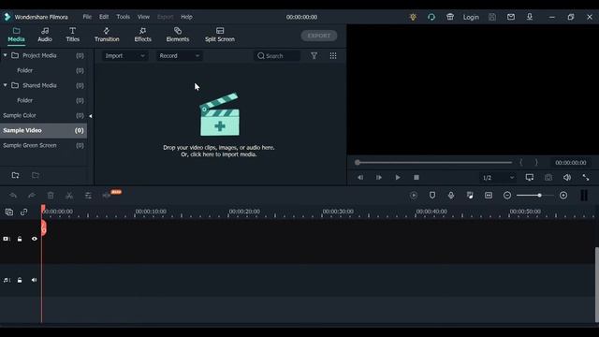Click the render preview icon
Image resolution: width=599 pixels, height=337 pixels.
pyautogui.click(x=414, y=196)
